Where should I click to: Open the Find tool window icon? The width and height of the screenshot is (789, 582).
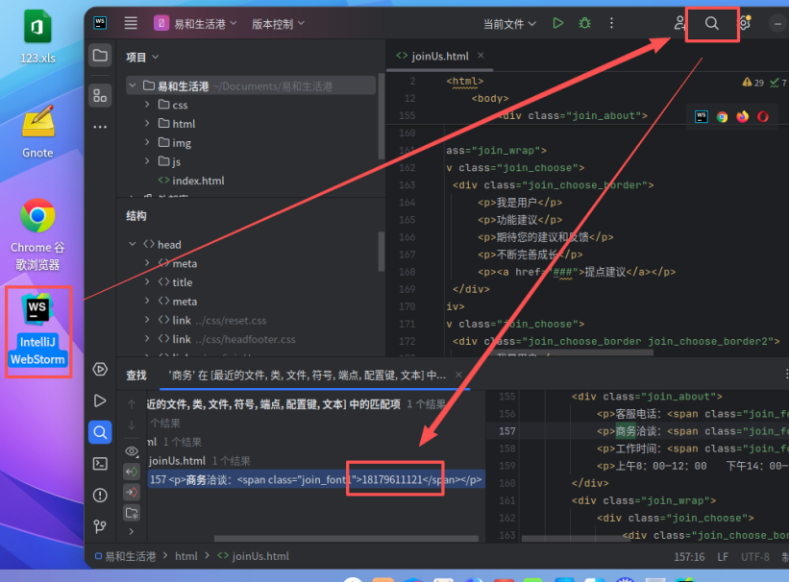pos(100,432)
